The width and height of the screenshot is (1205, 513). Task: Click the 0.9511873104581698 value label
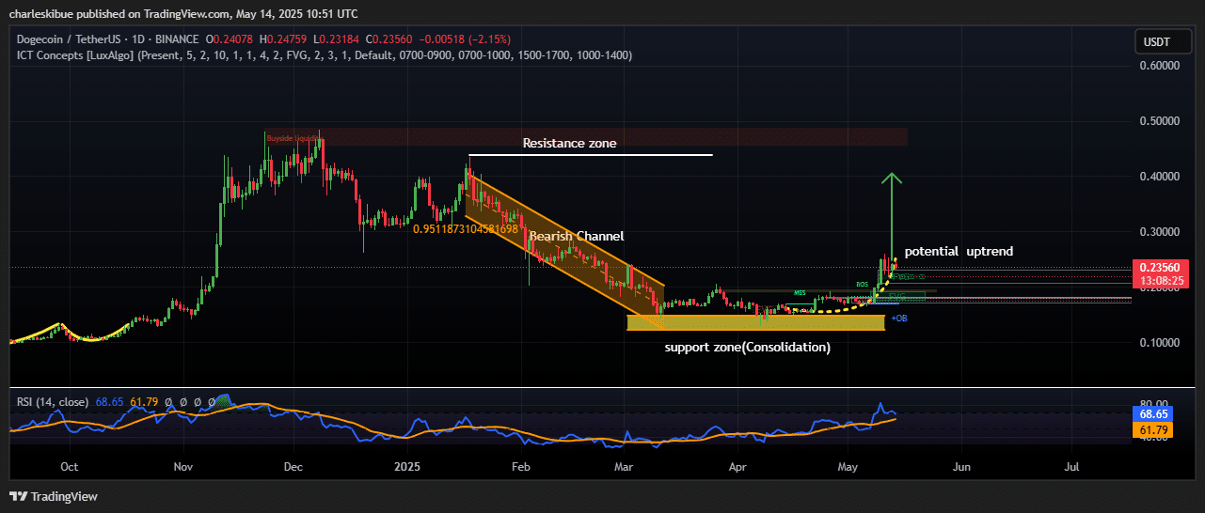pos(466,228)
